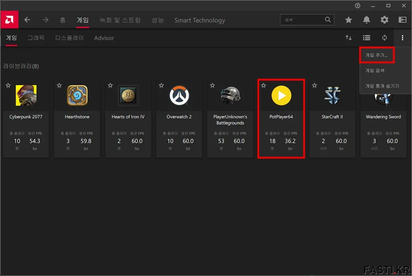Favorite PlayerUnknown's Battlegrounds star
The image size is (412, 276).
pyautogui.click(x=212, y=85)
